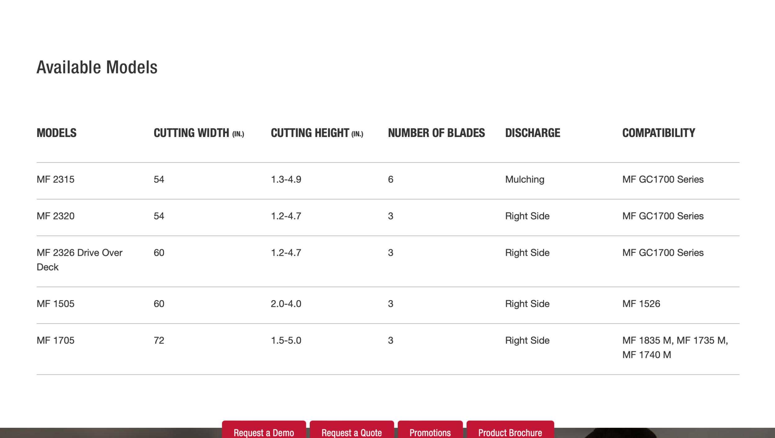Select the MF 2320 model cell
Image resolution: width=775 pixels, height=438 pixels.
pyautogui.click(x=55, y=216)
